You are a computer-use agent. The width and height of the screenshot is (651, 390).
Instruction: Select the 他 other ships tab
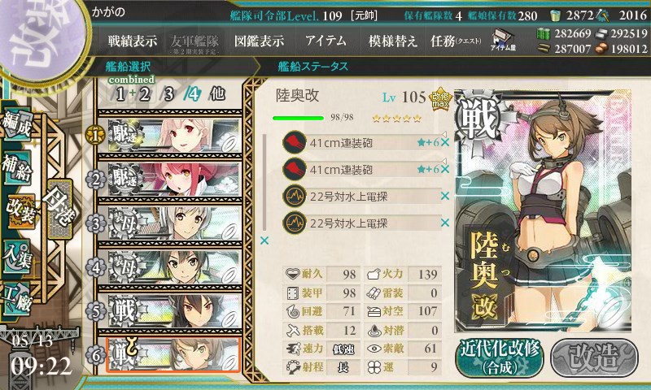(x=216, y=94)
